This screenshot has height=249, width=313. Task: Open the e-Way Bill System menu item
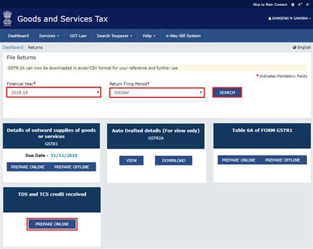click(x=184, y=36)
